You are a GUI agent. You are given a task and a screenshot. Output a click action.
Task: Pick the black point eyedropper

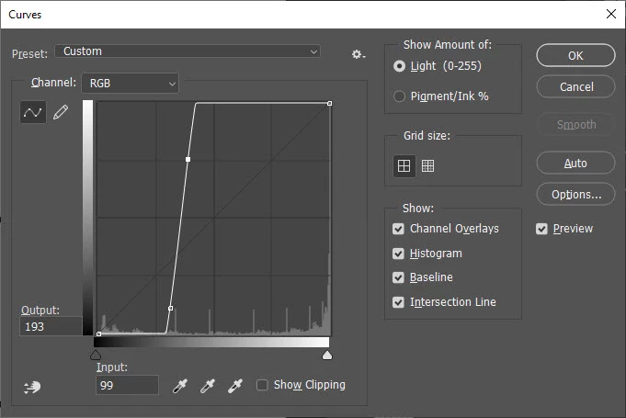180,386
